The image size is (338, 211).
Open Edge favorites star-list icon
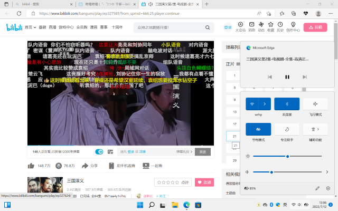click(x=281, y=13)
